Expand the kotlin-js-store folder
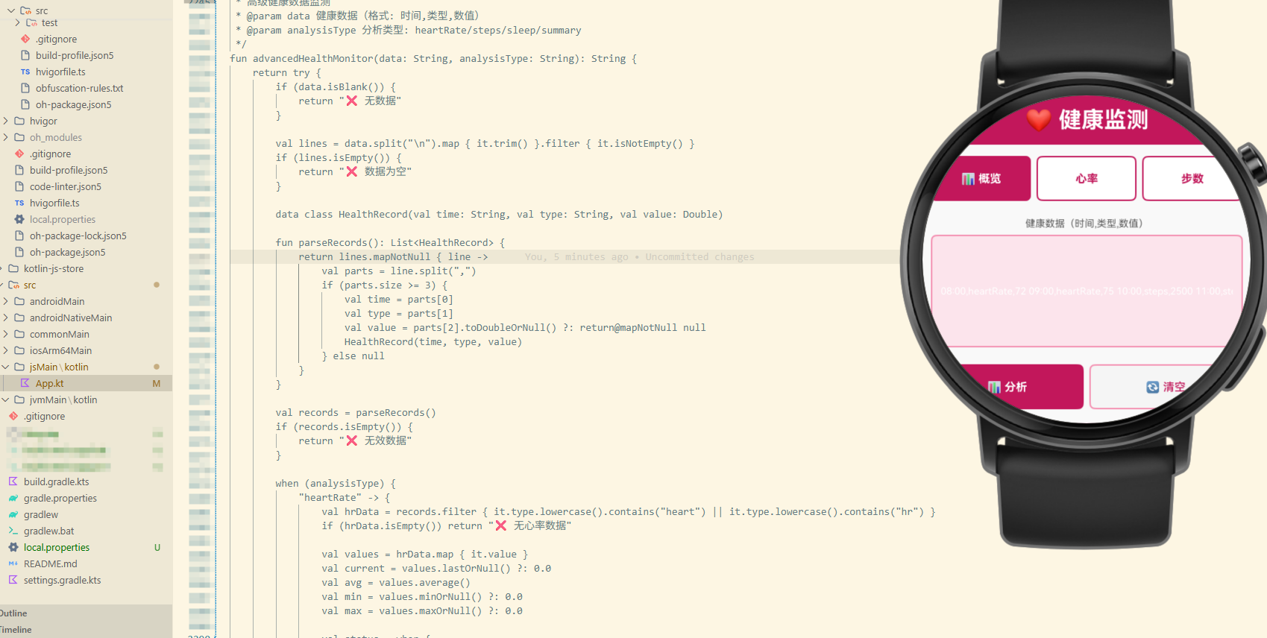This screenshot has width=1267, height=638. 54,269
